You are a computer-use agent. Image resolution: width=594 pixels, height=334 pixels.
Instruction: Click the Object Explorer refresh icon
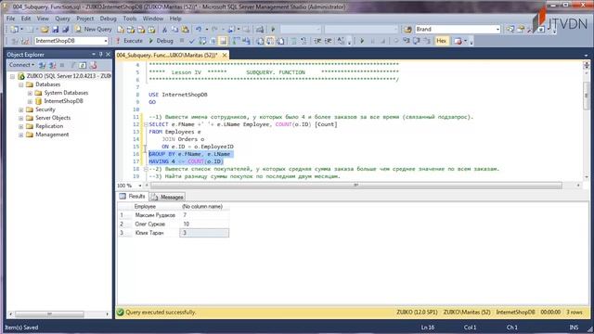(83, 65)
